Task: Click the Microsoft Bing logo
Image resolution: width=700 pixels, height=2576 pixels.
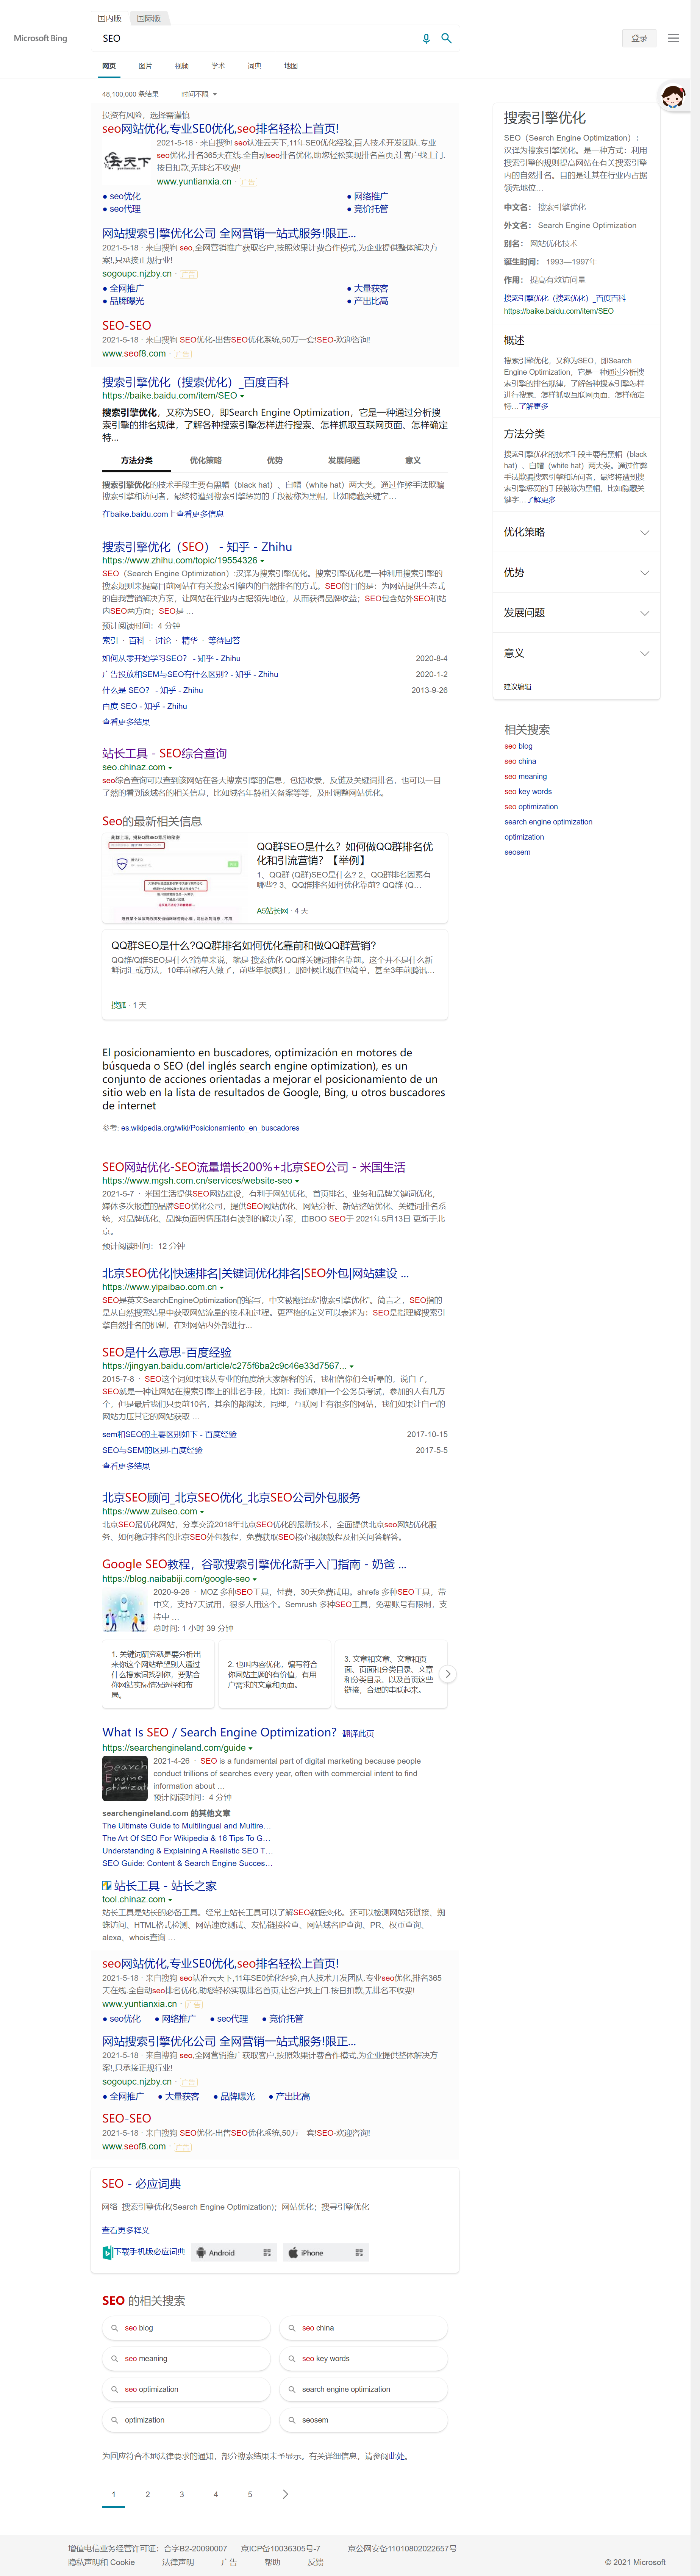Action: pyautogui.click(x=40, y=38)
